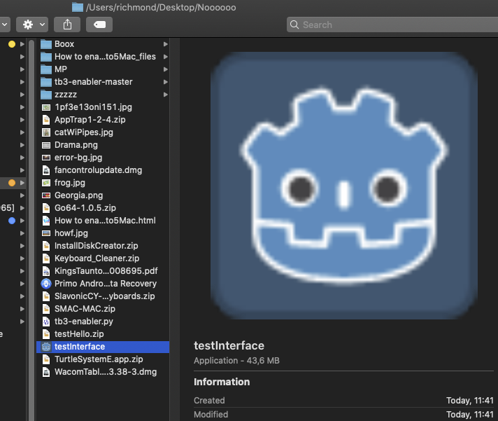This screenshot has height=421, width=498.
Task: Click the How to ena...to5Mac.html icon
Action: 46,221
